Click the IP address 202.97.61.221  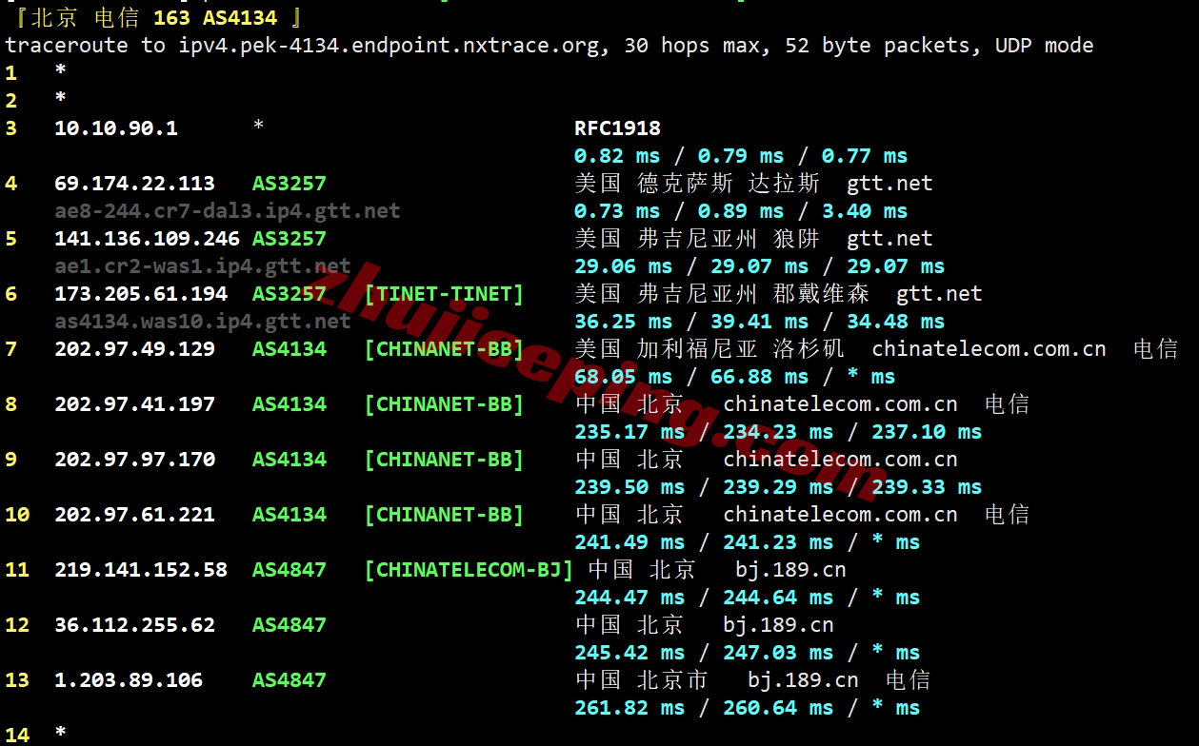(134, 515)
